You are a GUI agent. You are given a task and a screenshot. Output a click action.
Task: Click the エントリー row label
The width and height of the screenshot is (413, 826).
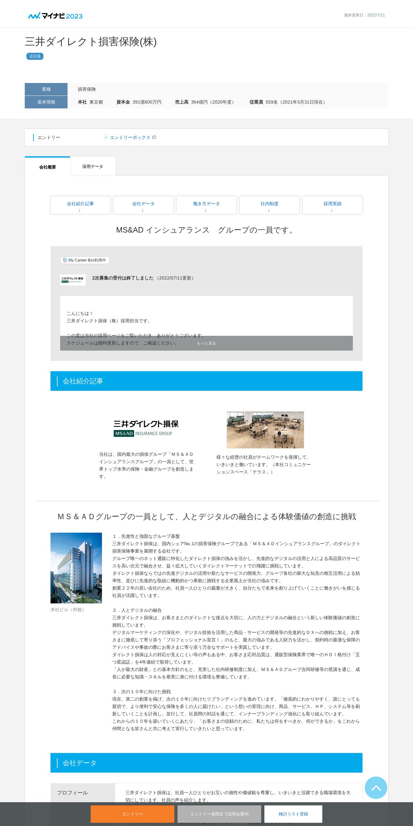(49, 137)
